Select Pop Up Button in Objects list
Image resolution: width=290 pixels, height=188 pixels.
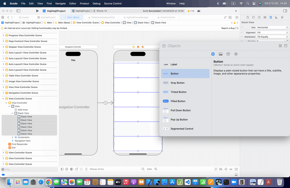pyautogui.click(x=185, y=120)
